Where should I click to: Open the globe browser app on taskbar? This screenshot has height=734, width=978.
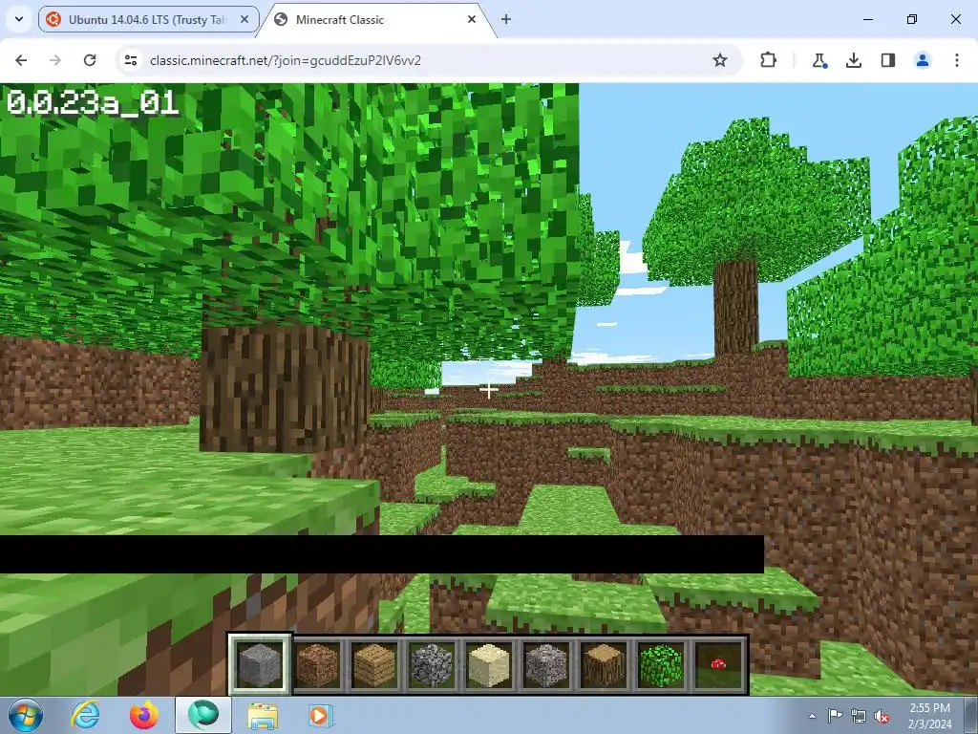pyautogui.click(x=203, y=715)
